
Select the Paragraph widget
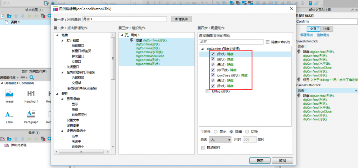31,117
